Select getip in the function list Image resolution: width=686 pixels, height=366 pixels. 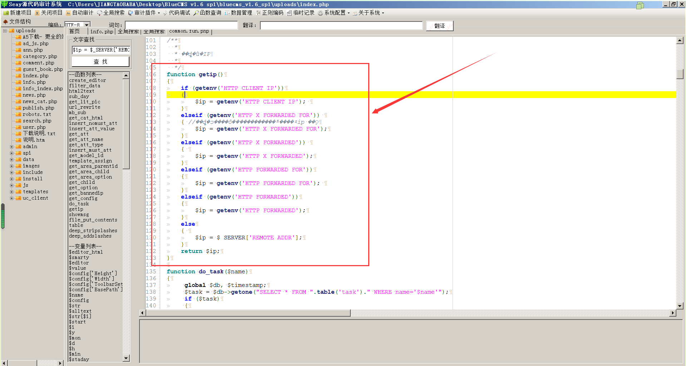point(76,209)
